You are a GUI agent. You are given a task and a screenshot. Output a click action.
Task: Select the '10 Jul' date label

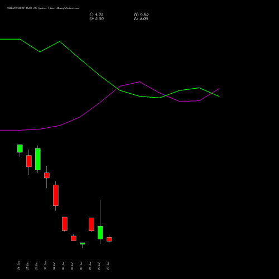coord(108,266)
